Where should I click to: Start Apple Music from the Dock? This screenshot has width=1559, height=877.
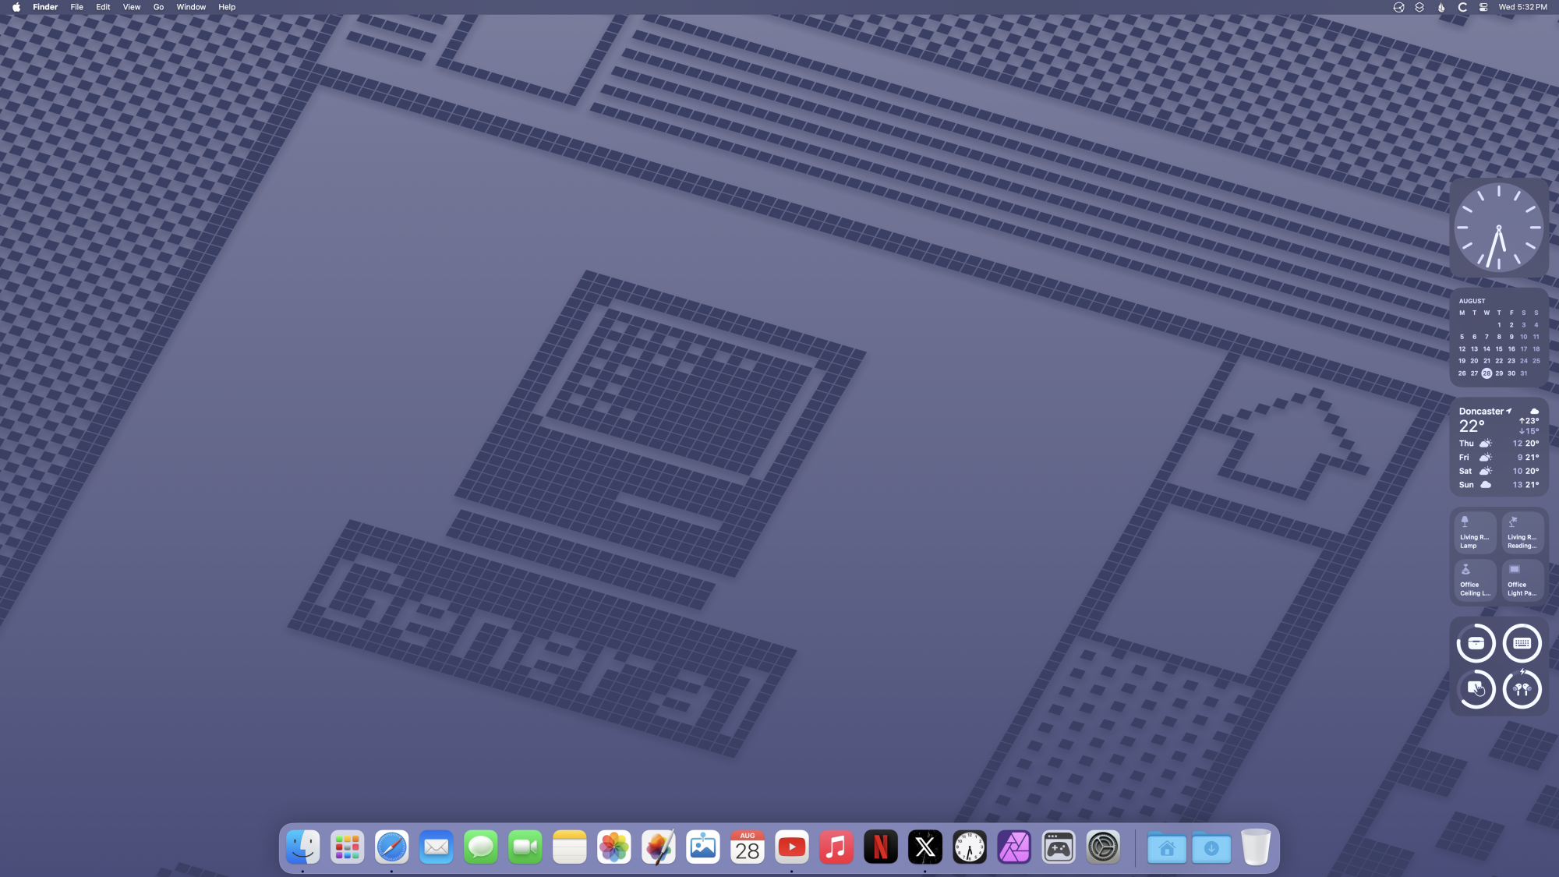(x=836, y=847)
